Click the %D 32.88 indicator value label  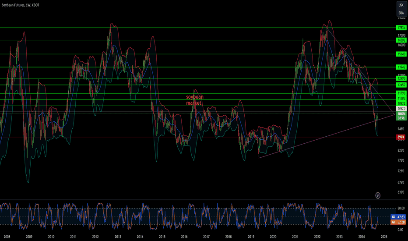click(398, 222)
